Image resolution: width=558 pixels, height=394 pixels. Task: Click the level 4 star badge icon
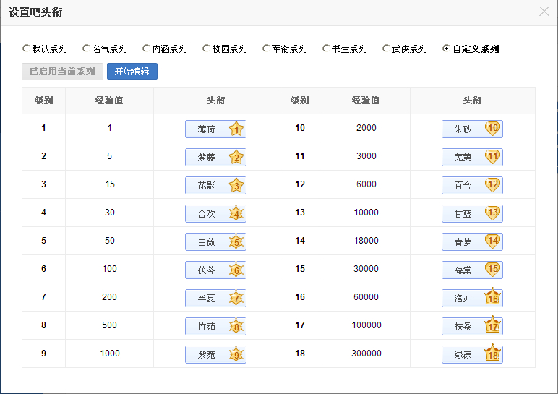[236, 213]
